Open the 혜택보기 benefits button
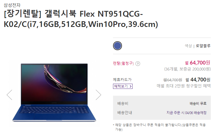Screen dimensions: 216x135 (123, 86)
